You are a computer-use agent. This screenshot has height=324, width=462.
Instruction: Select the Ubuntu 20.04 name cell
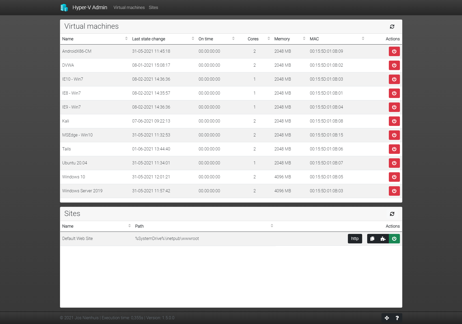click(x=75, y=163)
